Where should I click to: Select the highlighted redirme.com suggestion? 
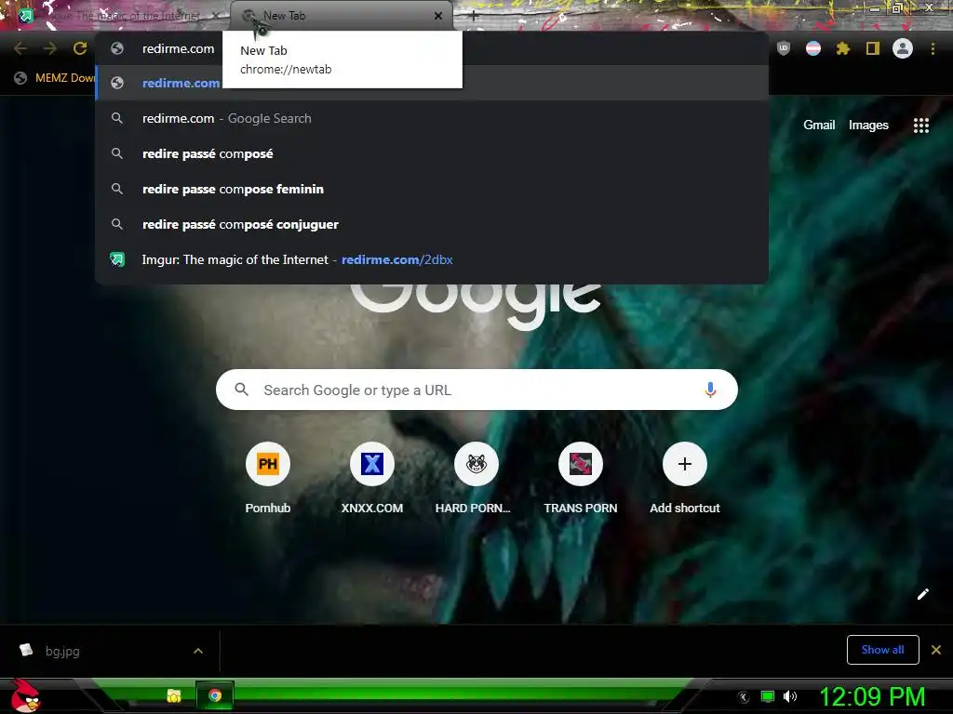pos(432,83)
